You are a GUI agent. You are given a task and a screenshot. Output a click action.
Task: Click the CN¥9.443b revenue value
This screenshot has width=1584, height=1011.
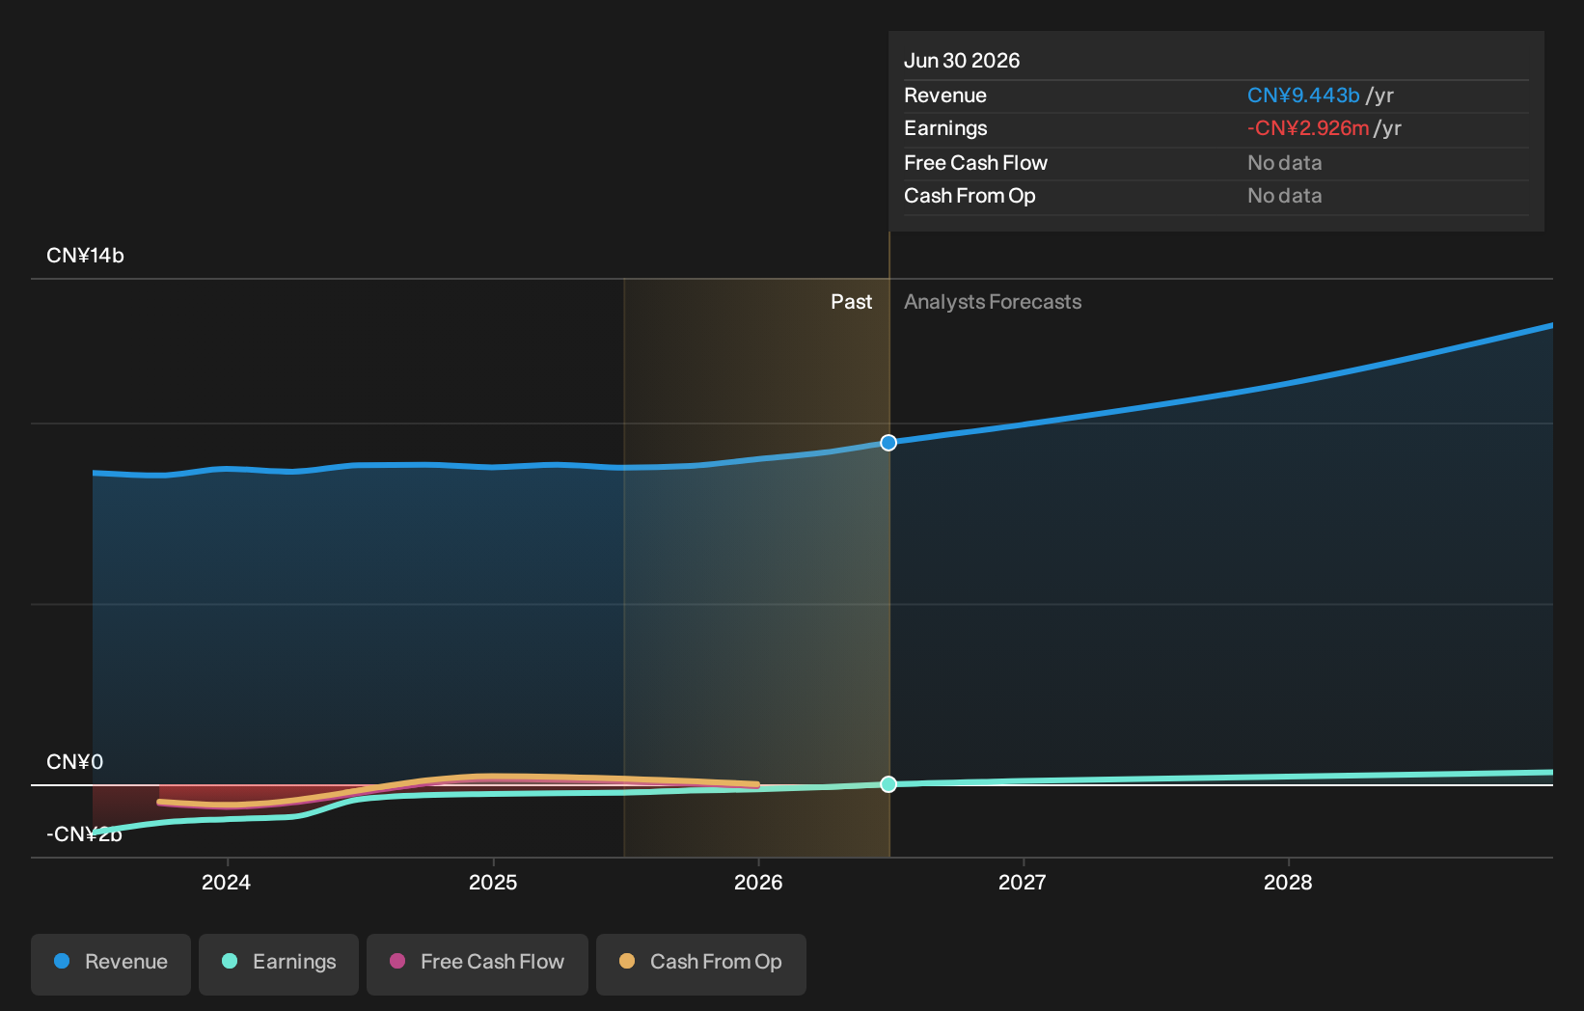click(x=1303, y=96)
